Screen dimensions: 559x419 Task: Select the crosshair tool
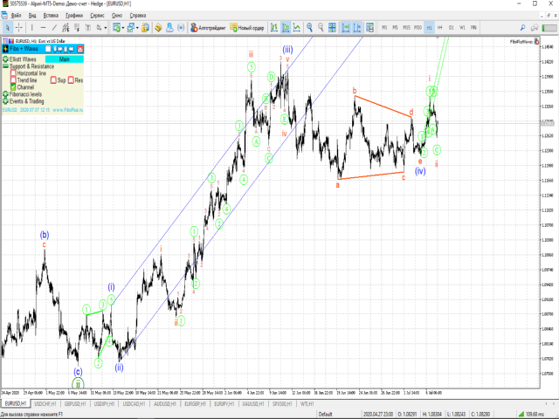(x=19, y=28)
